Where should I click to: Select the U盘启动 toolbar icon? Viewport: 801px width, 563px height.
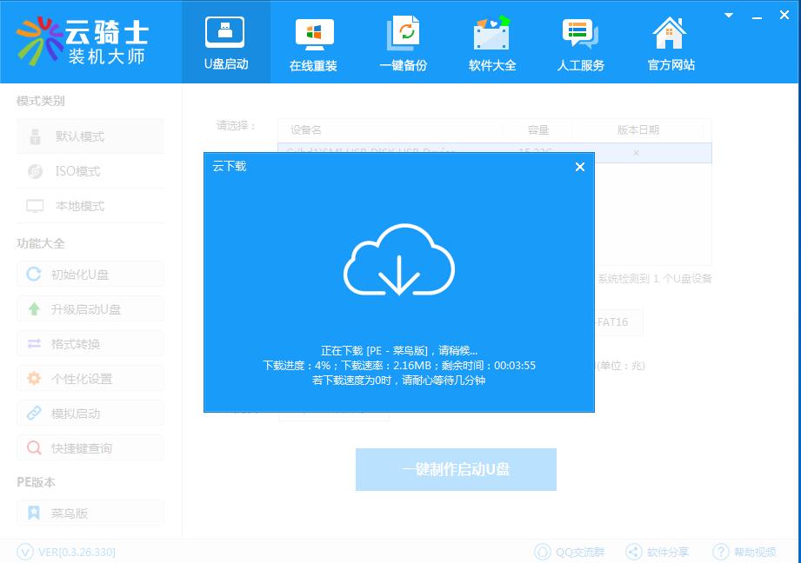(x=225, y=41)
